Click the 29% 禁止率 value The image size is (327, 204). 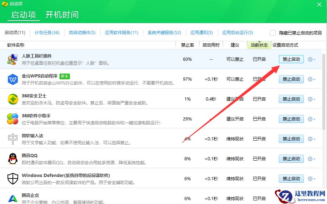coord(187,119)
